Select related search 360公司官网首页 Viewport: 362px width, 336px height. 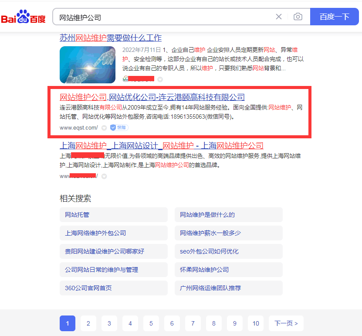click(x=114, y=288)
